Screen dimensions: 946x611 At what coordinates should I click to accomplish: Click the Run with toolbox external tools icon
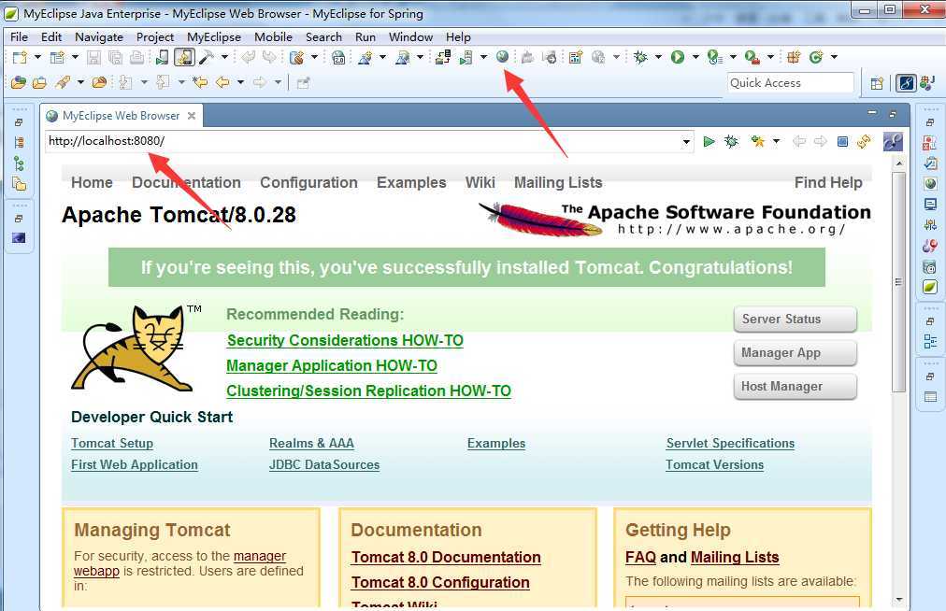(752, 57)
